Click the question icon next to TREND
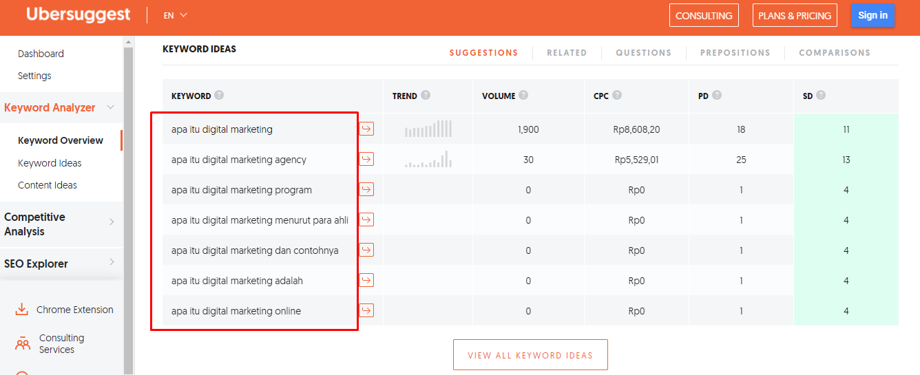The image size is (920, 375). pyautogui.click(x=426, y=96)
